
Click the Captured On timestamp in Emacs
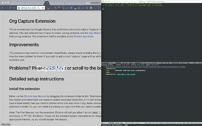click(126, 74)
